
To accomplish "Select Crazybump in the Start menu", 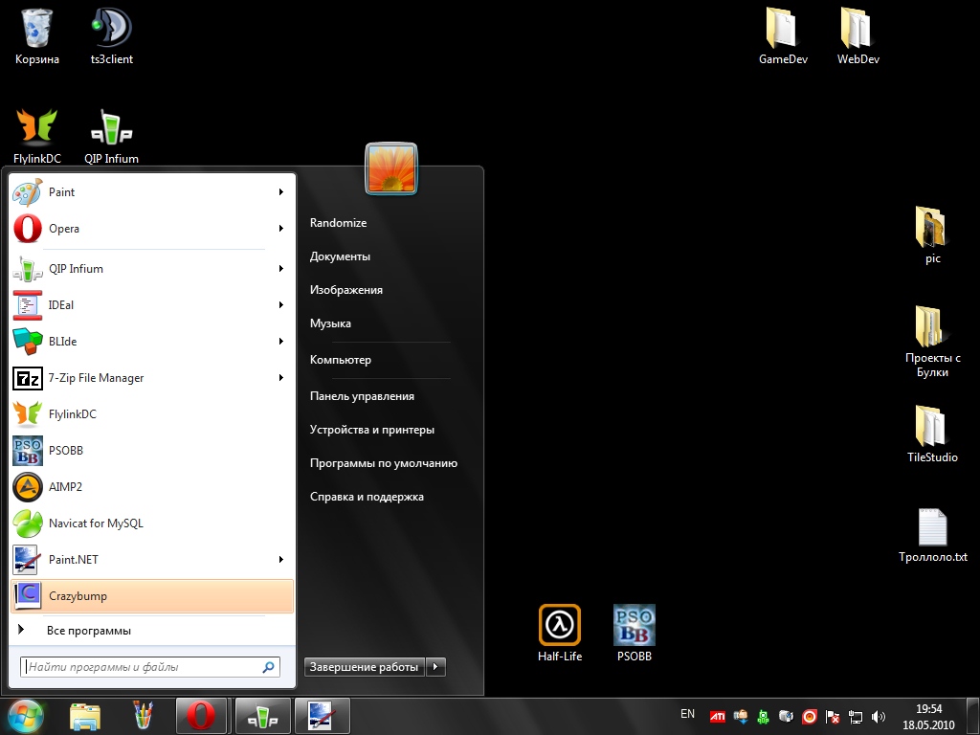I will [151, 596].
